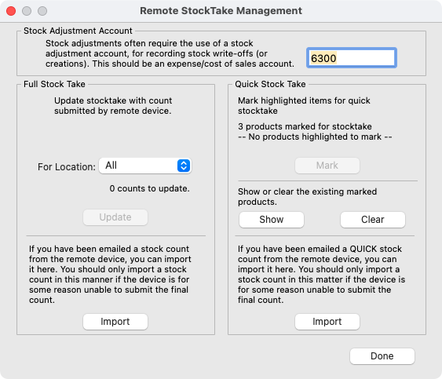Click the grey minimize window button

point(27,11)
